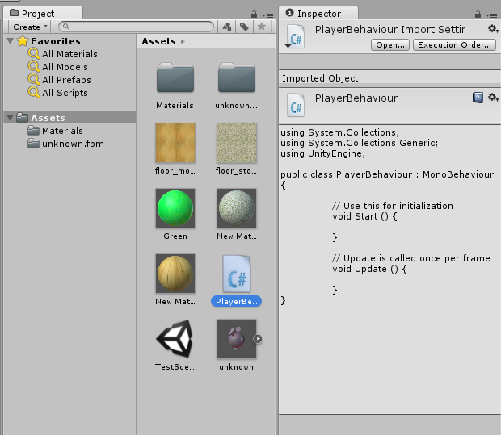
Task: Select the TestSce... Unity scene asset
Action: click(x=175, y=339)
